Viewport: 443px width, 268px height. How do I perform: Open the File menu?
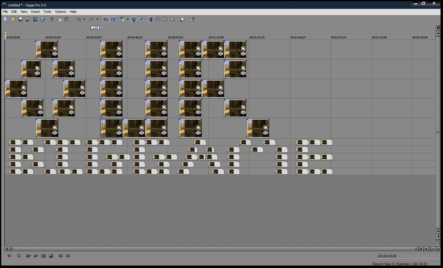pyautogui.click(x=5, y=12)
